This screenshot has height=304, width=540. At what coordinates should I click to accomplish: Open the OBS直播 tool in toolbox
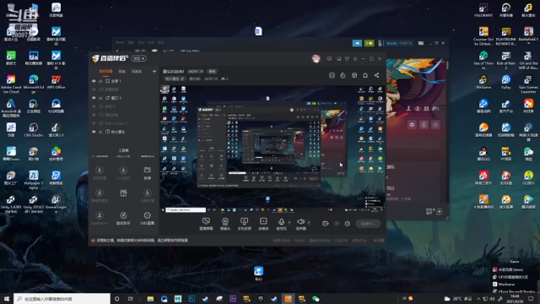coord(147,218)
